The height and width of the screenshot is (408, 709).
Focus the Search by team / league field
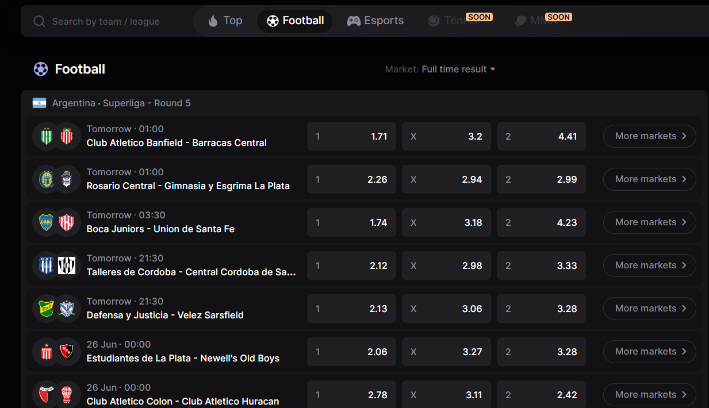pos(106,21)
